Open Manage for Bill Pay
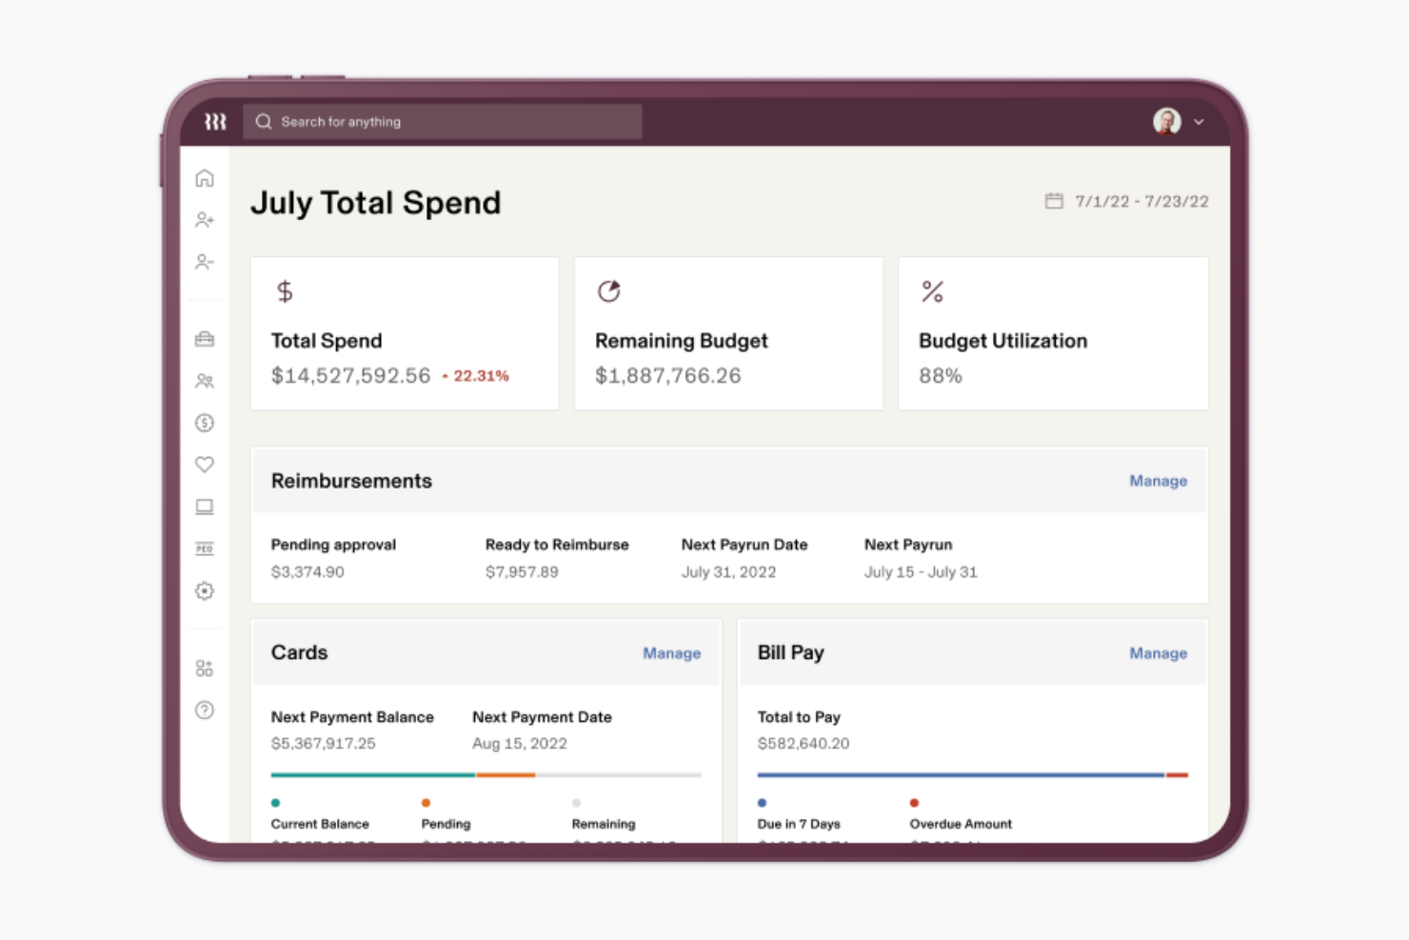This screenshot has height=940, width=1409. pos(1158,653)
